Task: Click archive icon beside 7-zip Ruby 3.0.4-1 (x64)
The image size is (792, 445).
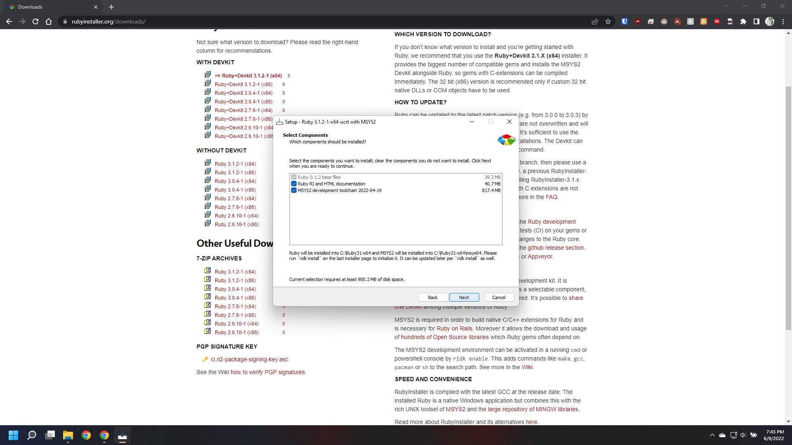Action: [207, 288]
